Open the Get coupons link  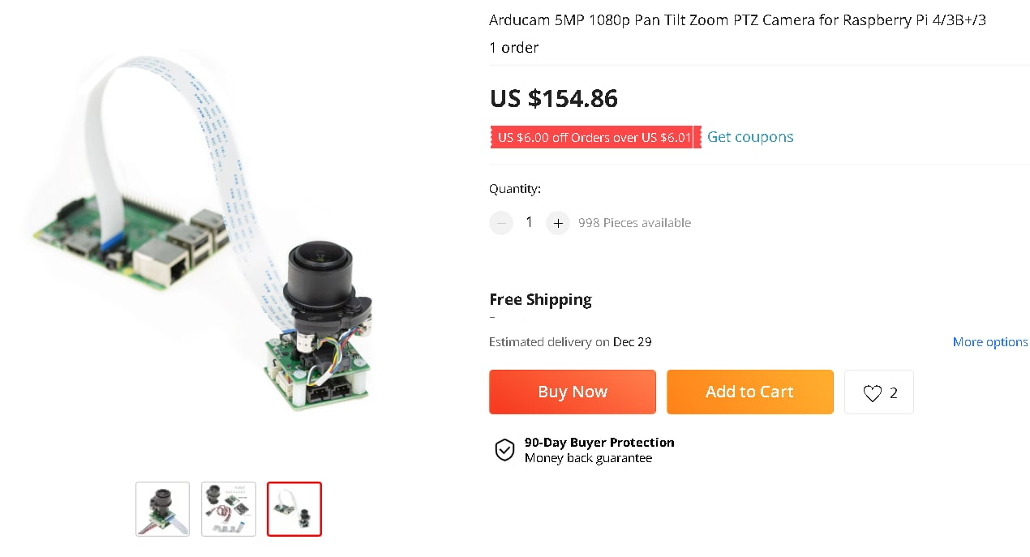tap(750, 137)
